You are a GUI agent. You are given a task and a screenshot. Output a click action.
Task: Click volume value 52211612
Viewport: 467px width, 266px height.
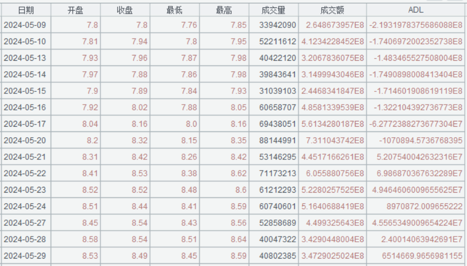(277, 41)
